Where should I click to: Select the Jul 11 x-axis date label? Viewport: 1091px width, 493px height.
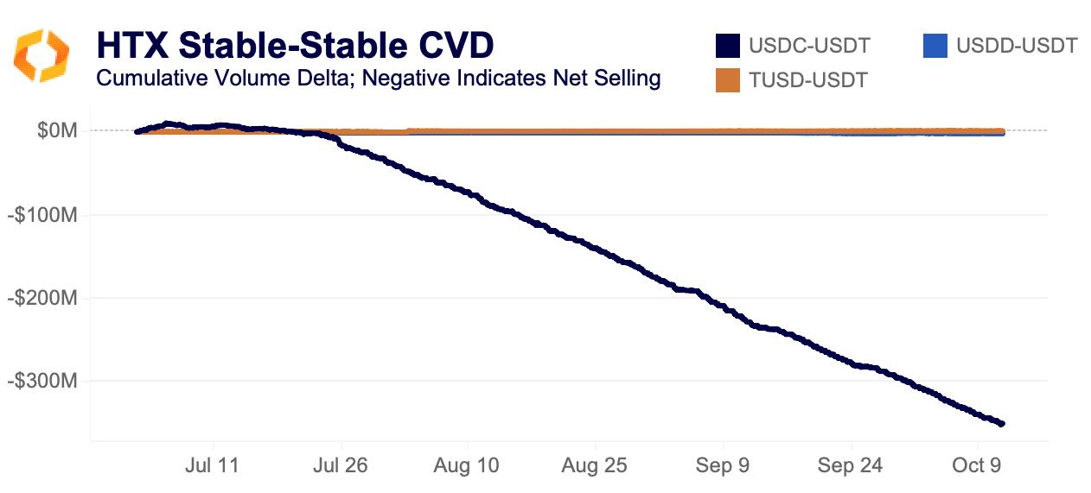[x=212, y=465]
